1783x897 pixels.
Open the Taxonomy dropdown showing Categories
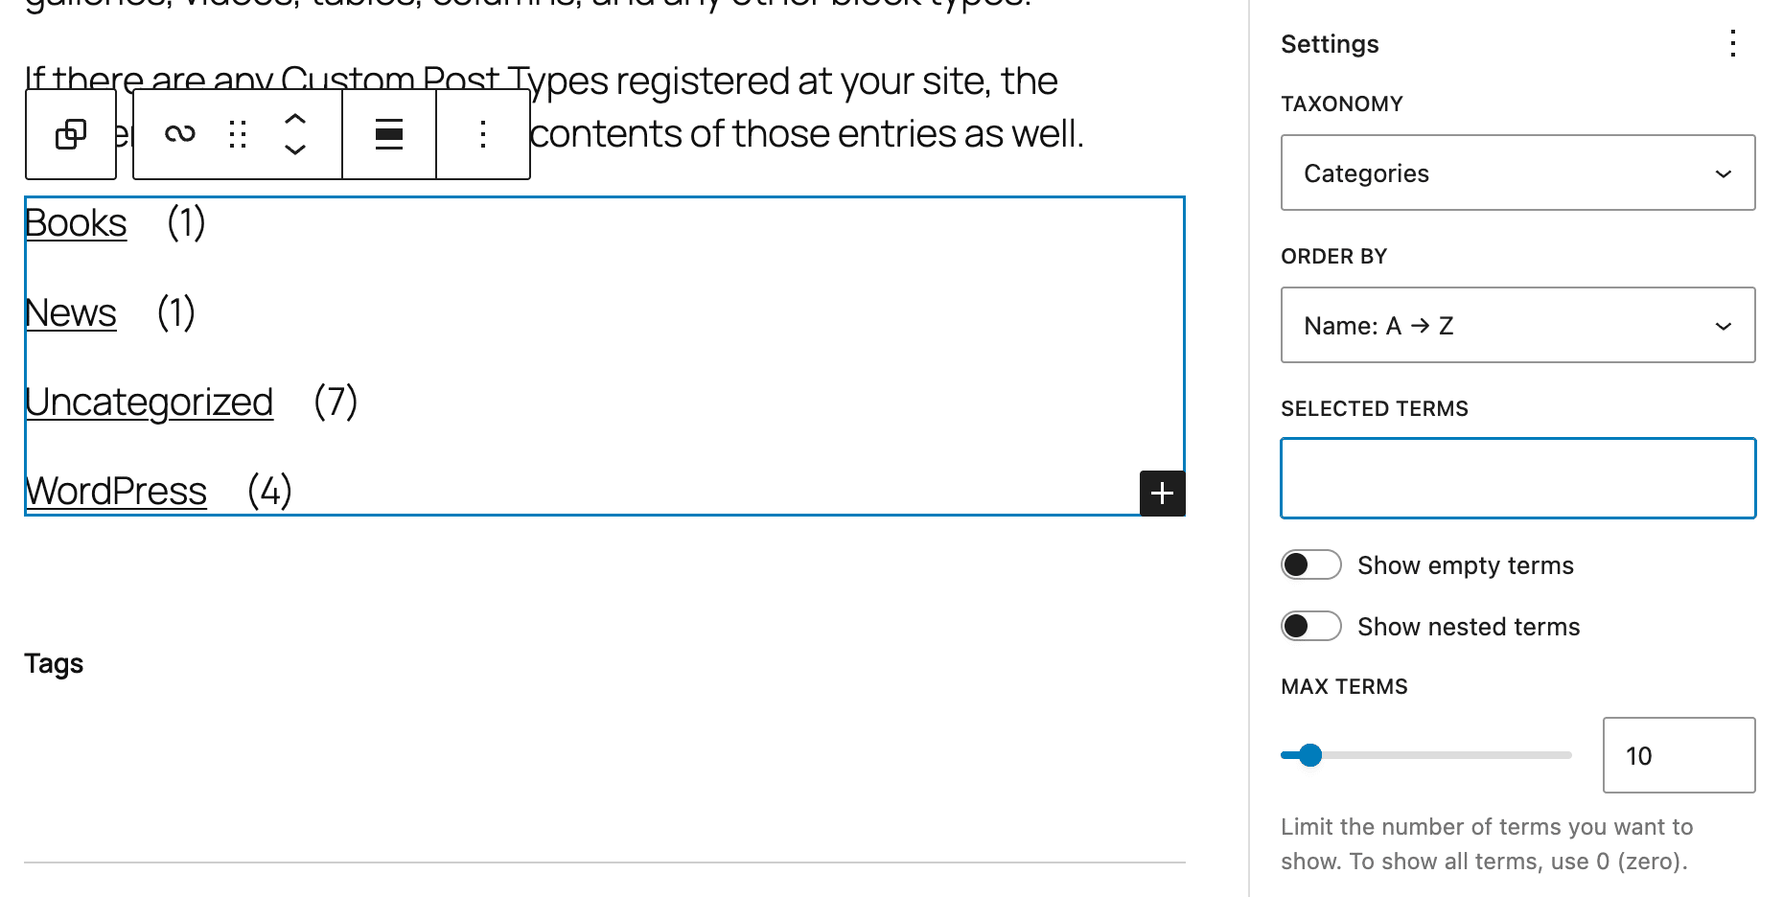coord(1517,172)
